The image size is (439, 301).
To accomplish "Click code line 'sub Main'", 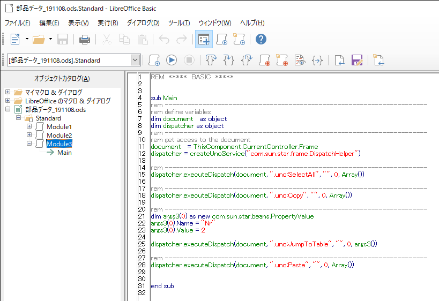I will 164,98.
